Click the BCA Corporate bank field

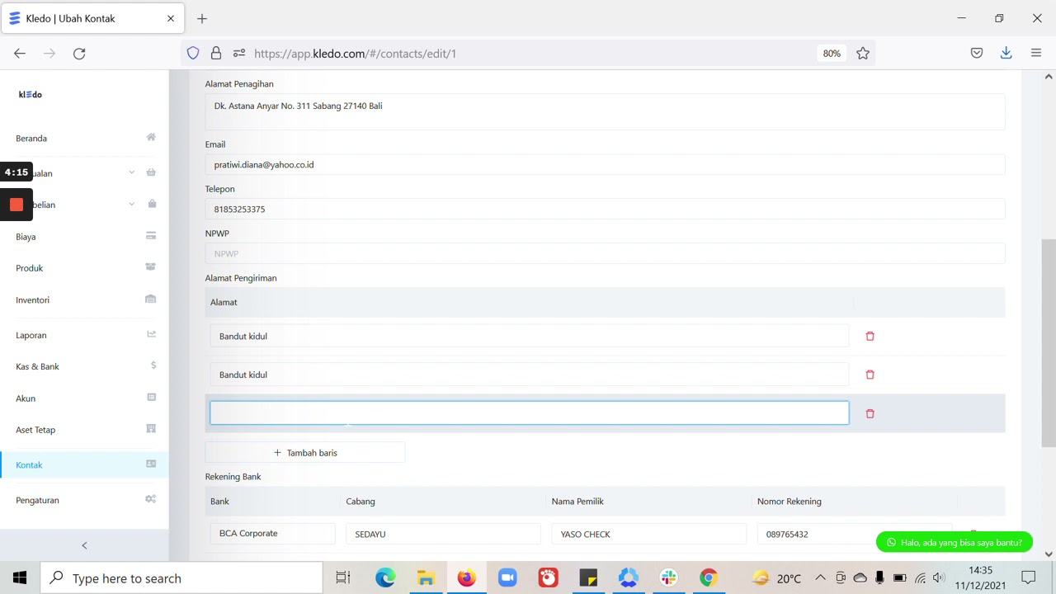pos(272,534)
